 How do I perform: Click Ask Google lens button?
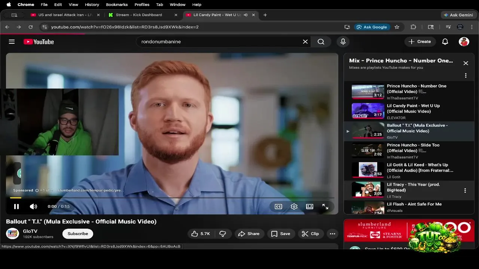click(x=372, y=27)
